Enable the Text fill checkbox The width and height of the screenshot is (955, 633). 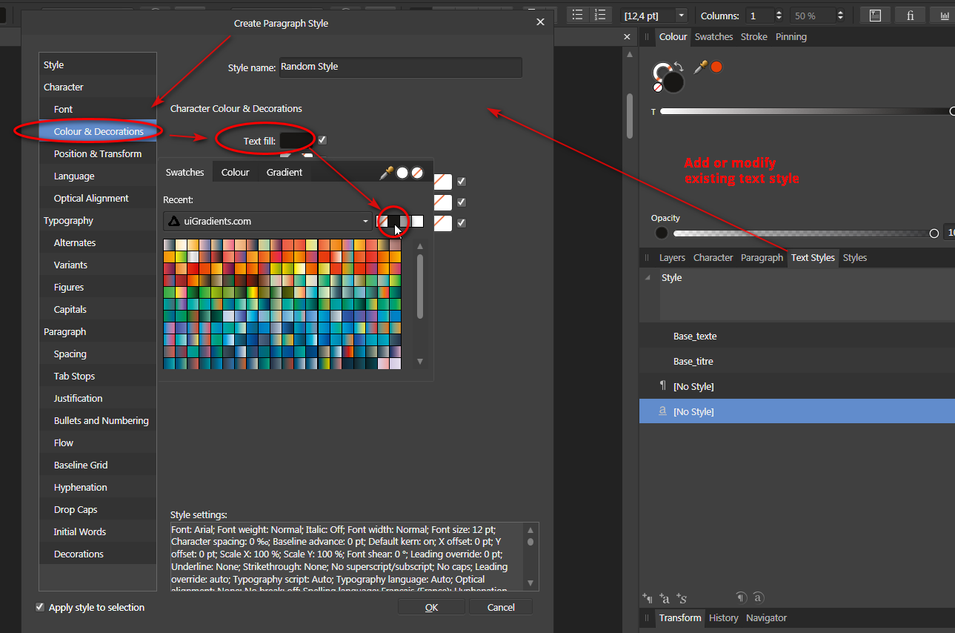[322, 140]
